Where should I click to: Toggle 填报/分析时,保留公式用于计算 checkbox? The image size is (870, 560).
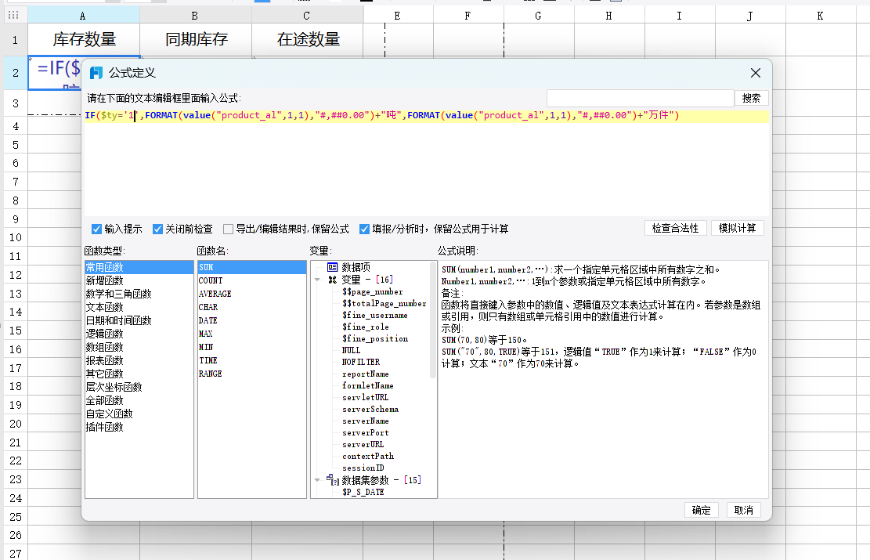coord(365,229)
